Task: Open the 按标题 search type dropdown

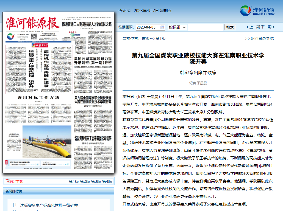Action: (177, 27)
